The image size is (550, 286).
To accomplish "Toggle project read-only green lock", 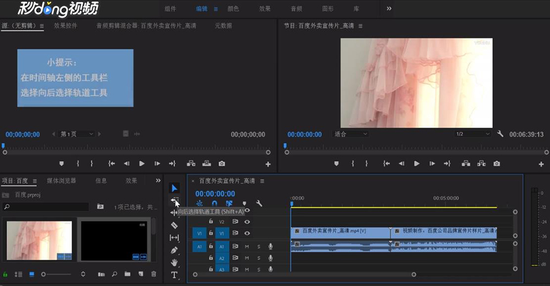I will pos(5,274).
